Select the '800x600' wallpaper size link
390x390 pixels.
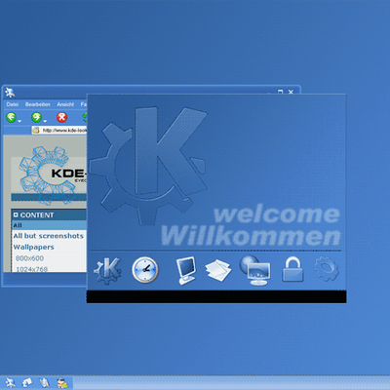pos(29,258)
